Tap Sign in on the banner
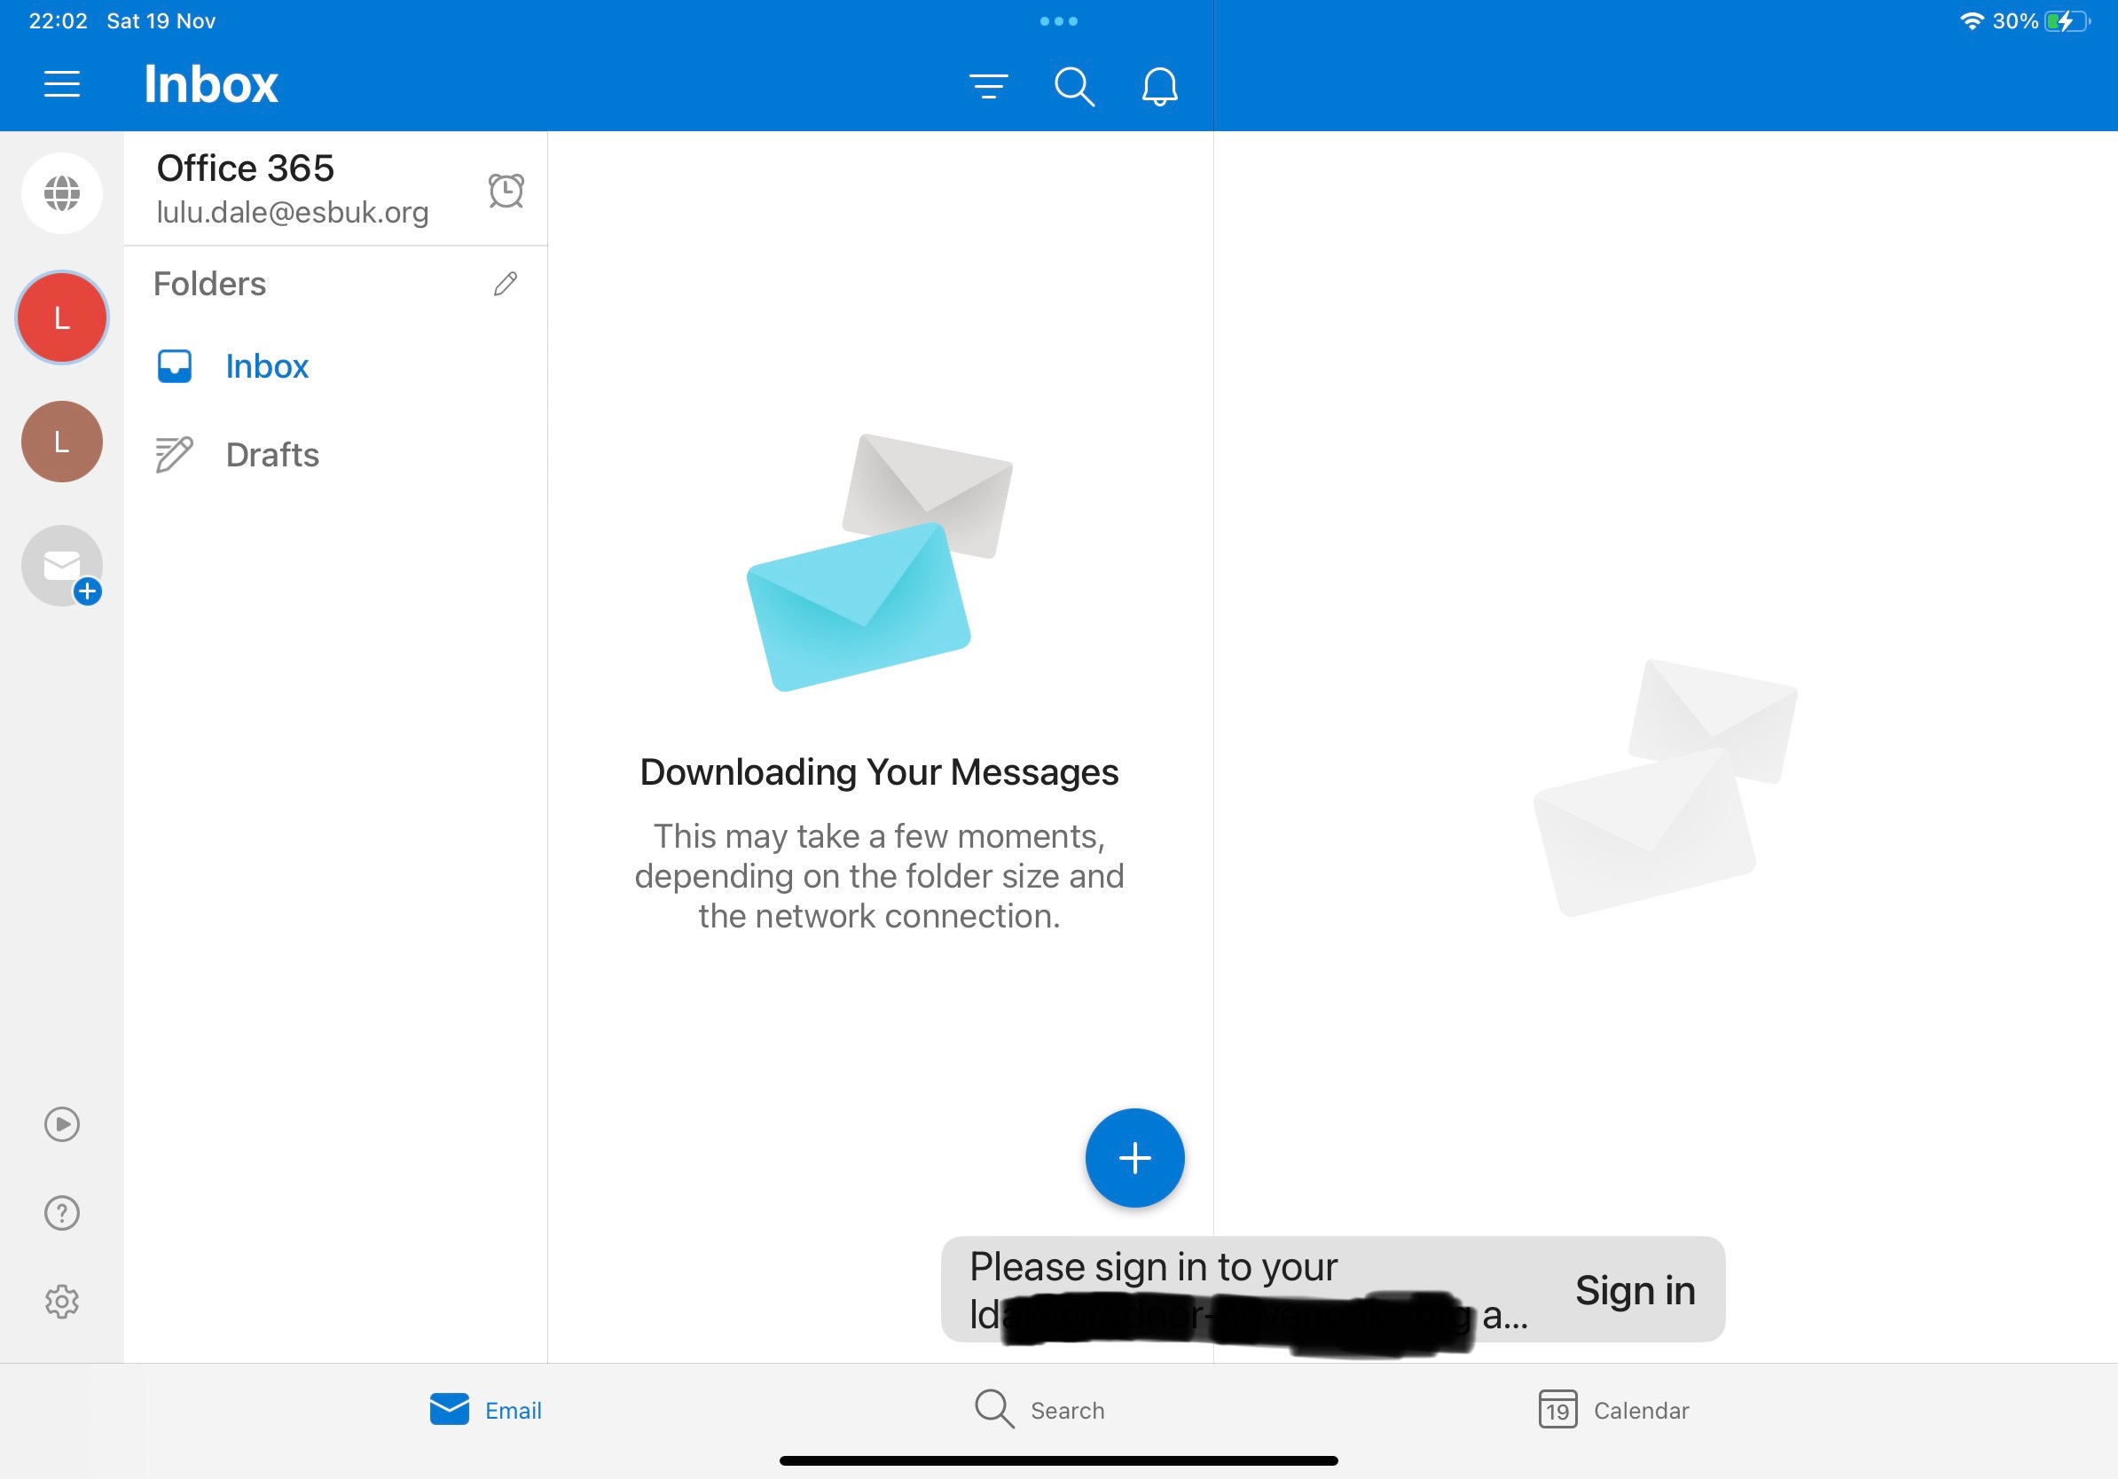The width and height of the screenshot is (2118, 1479). pyautogui.click(x=1634, y=1290)
